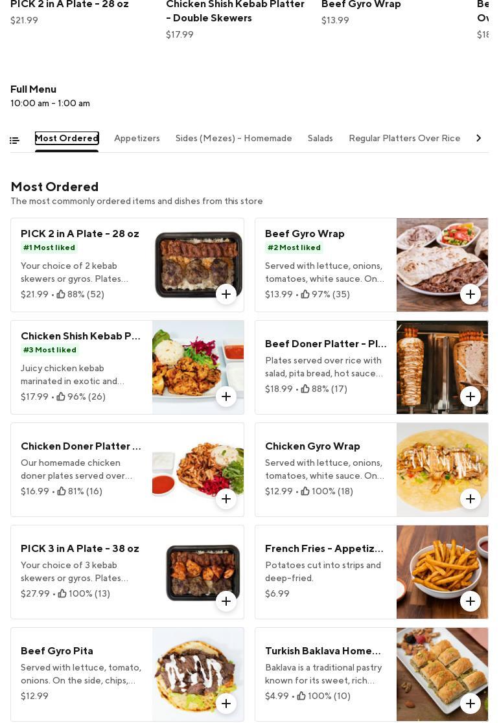
Task: Select the Salads category tab
Action: pos(320,139)
